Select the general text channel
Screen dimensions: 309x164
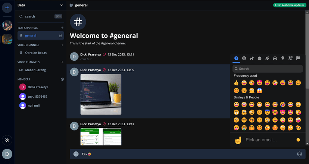point(41,36)
